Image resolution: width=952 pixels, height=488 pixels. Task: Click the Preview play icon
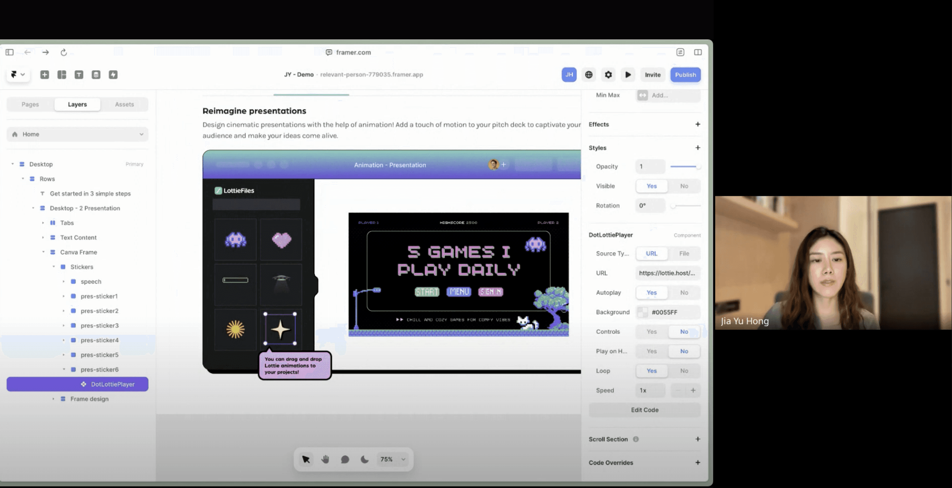(628, 74)
